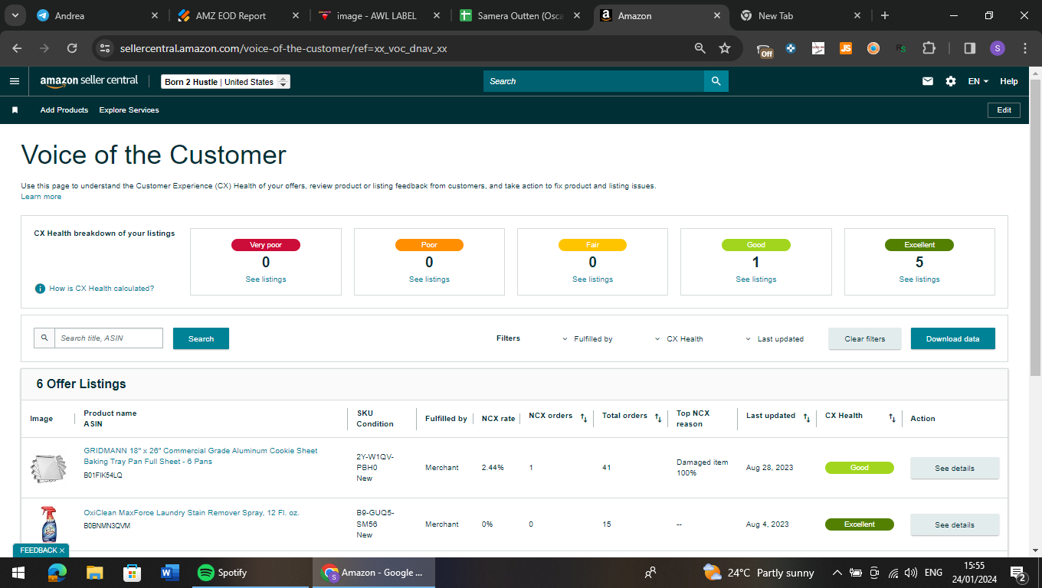Switch to the Samera Outten tab

[x=520, y=15]
